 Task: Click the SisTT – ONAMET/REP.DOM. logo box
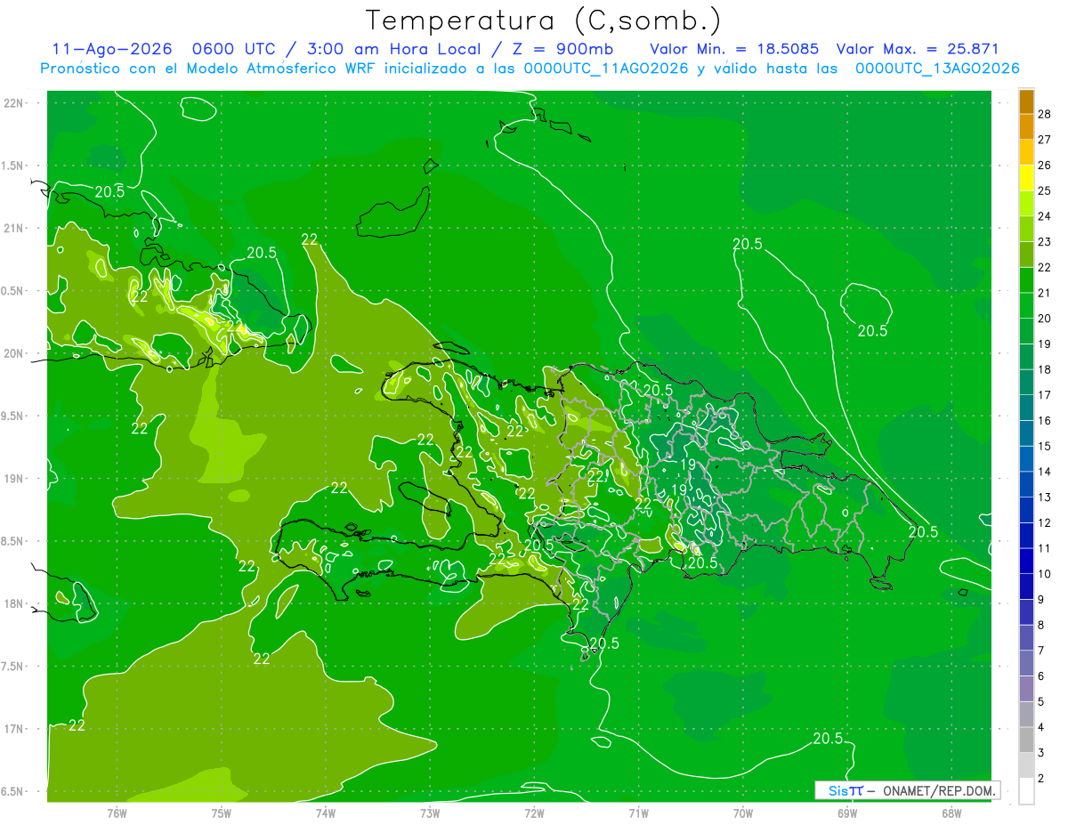coord(907,790)
